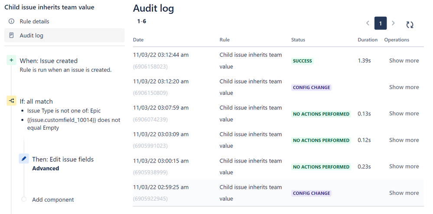Click the audit ID 6905938999

click(x=150, y=172)
